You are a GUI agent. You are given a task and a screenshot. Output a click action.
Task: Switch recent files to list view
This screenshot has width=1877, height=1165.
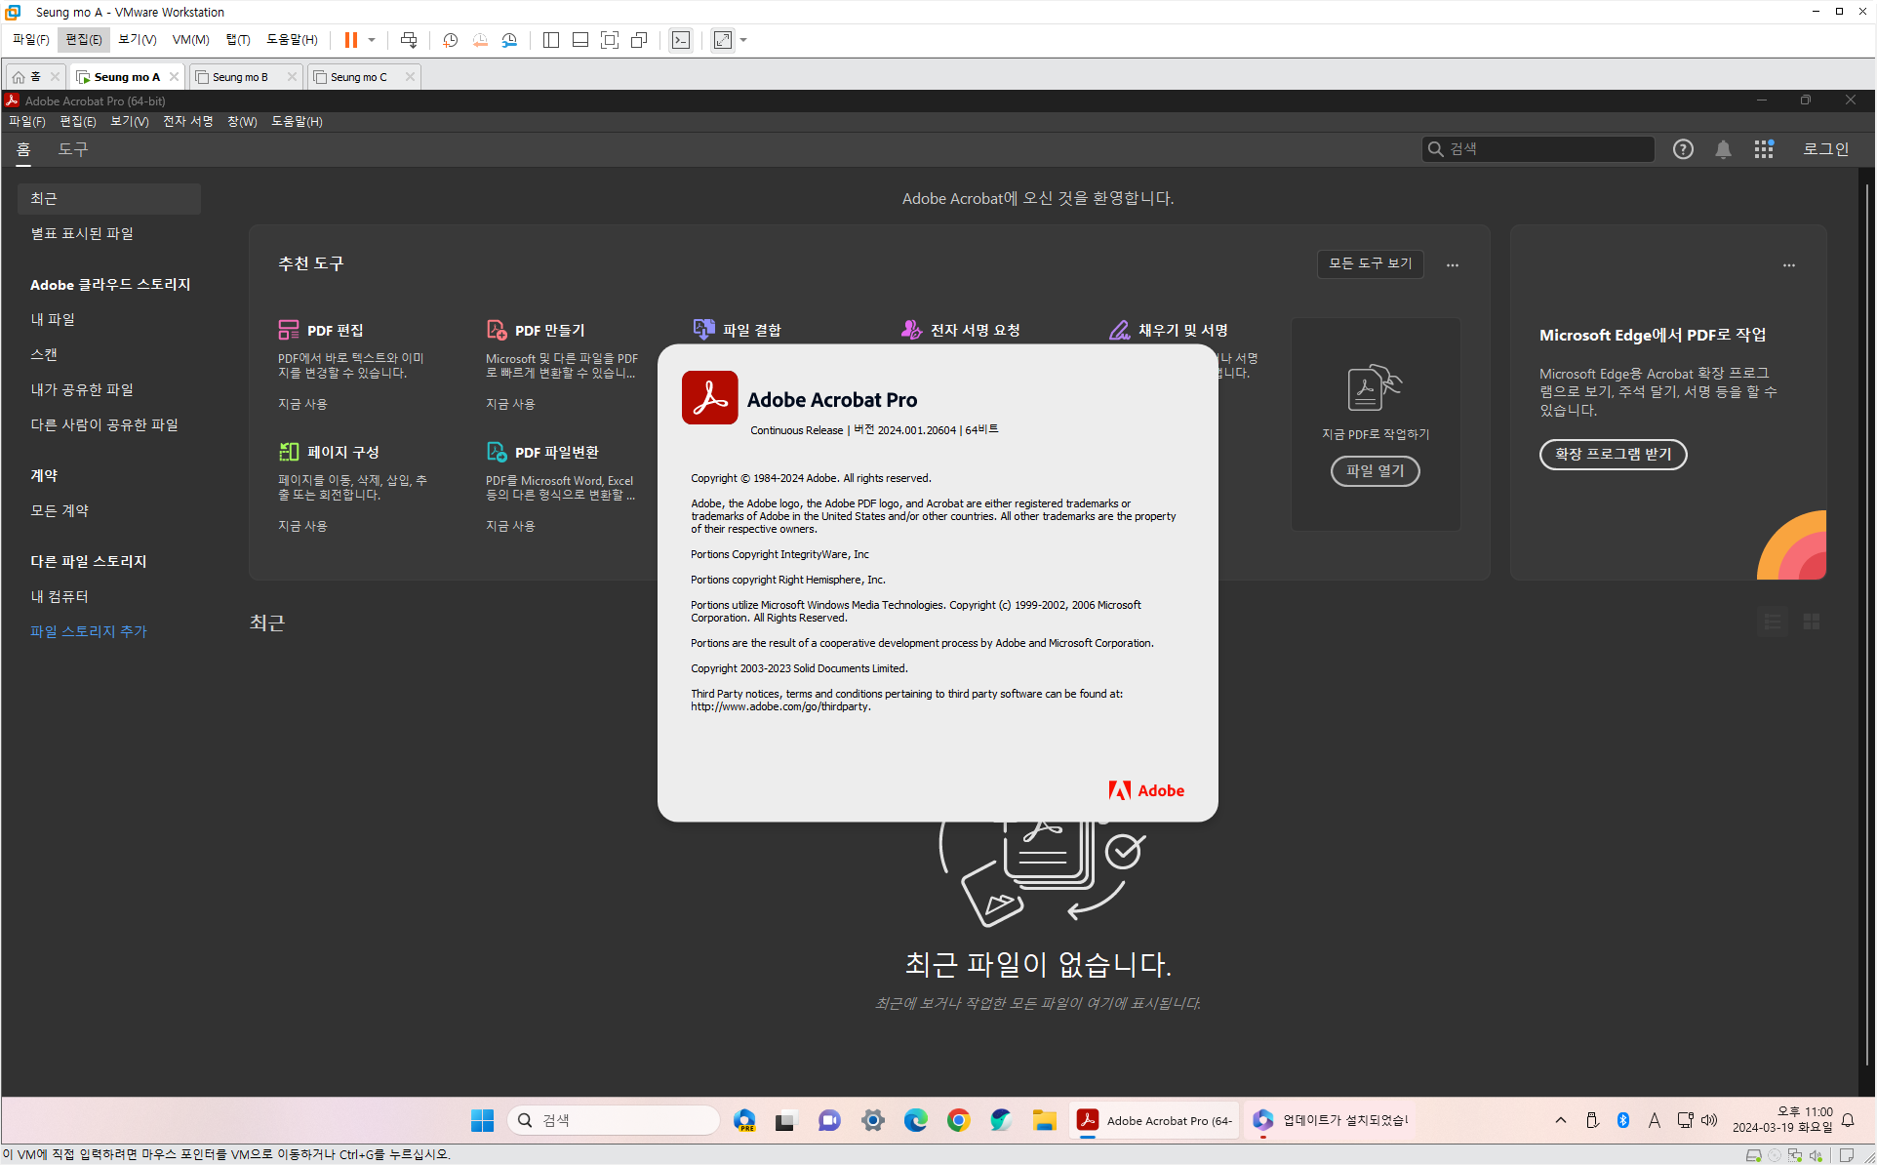tap(1774, 622)
